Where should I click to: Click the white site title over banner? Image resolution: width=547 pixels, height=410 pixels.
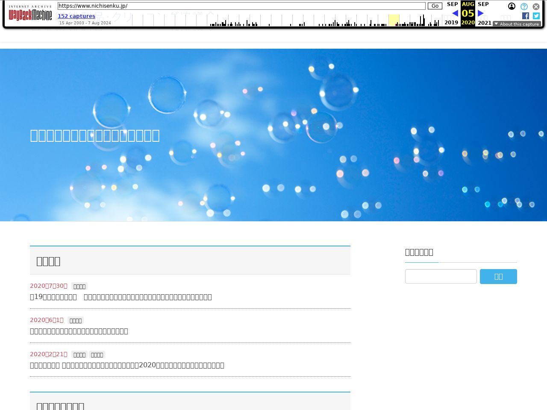tap(95, 135)
